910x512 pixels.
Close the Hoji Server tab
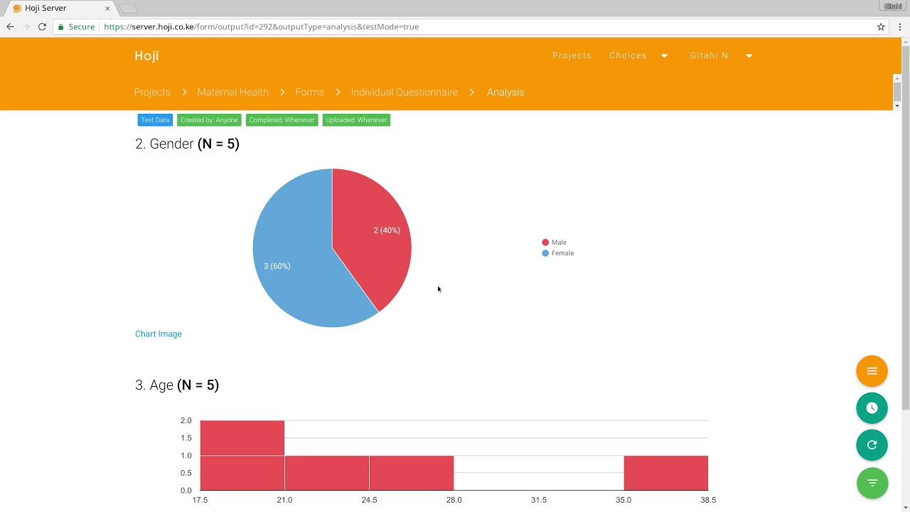[107, 9]
